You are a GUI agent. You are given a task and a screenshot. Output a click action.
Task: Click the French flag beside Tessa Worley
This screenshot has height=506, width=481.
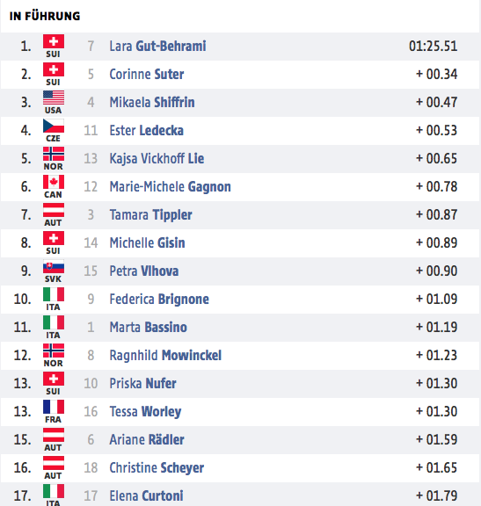pyautogui.click(x=54, y=407)
